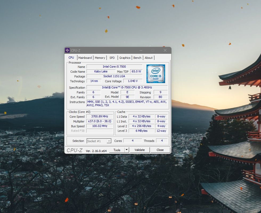This screenshot has height=213, width=261.
Task: Click the Package value 'Socket 1151 LGA'
Action: (x=114, y=76)
